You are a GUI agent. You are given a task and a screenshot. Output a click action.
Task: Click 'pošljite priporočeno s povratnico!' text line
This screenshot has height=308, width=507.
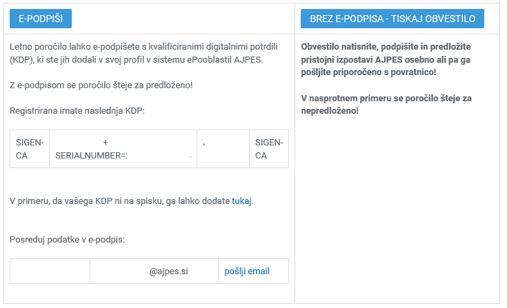coord(368,72)
